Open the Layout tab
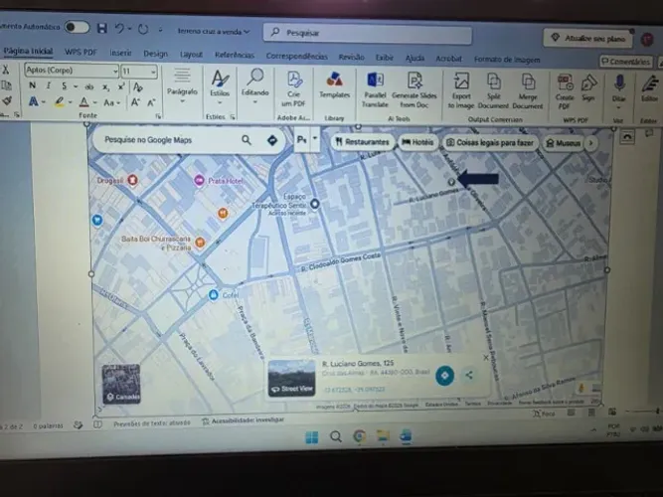663x497 pixels. pyautogui.click(x=191, y=55)
